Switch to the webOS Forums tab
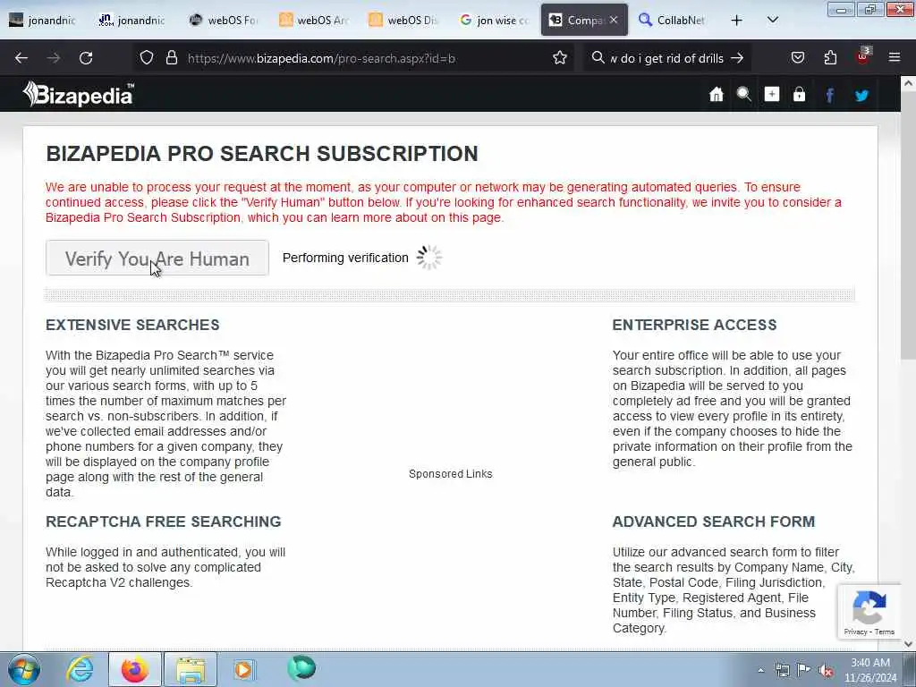Screen dimensions: 916x687 [223, 21]
